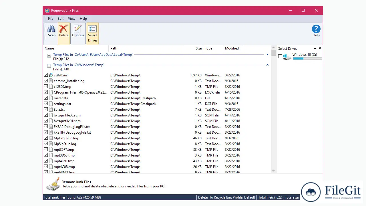Screen dimensions: 366x206
Task: Open the View menu
Action: 71,19
